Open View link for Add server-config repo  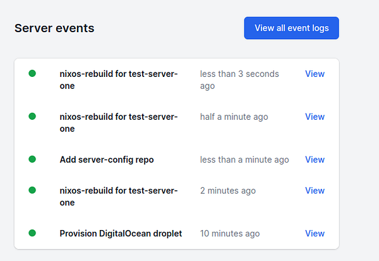[x=315, y=159]
